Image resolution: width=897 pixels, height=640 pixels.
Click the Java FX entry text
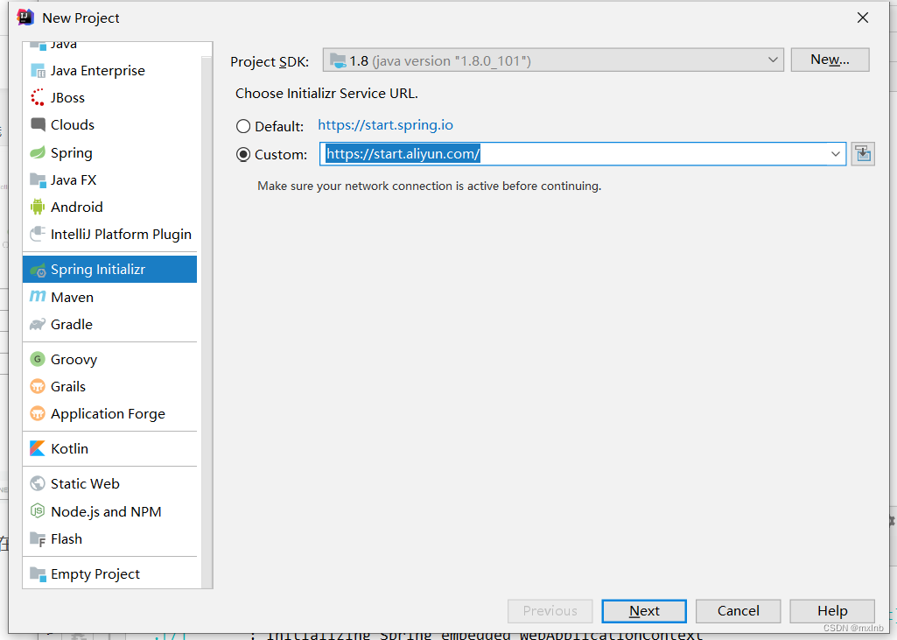click(74, 179)
